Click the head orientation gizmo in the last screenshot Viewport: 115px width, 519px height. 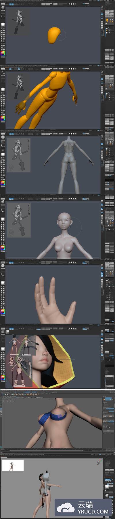pos(98,462)
